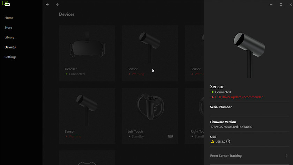Screen dimensions: 293x165
Task: Click the Reset Sensor Tracking label
Action: click(226, 156)
